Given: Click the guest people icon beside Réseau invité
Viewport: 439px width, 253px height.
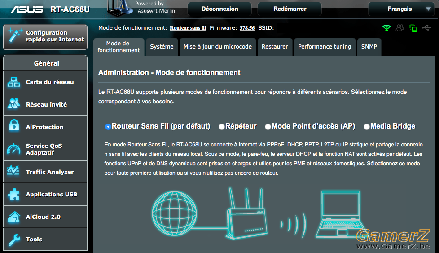Looking at the screenshot, I should point(14,103).
